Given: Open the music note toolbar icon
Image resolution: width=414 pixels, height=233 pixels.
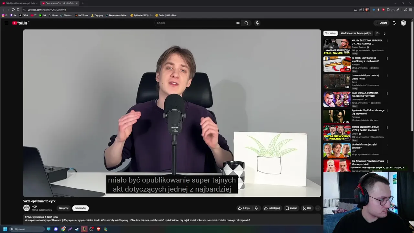Looking at the screenshot, I should (406, 10).
